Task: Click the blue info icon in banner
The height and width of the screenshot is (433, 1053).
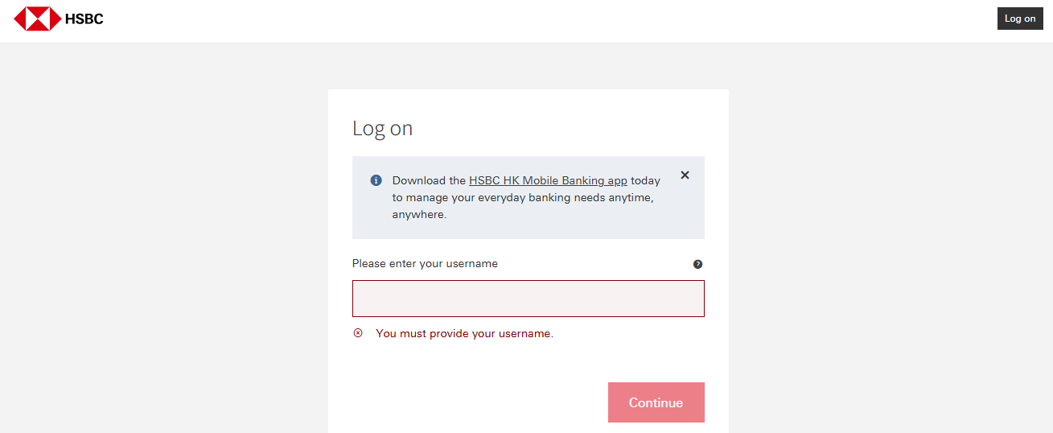Action: (376, 180)
